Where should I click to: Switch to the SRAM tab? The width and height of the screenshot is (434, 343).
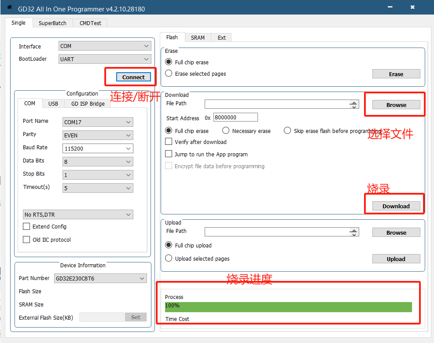click(x=198, y=38)
